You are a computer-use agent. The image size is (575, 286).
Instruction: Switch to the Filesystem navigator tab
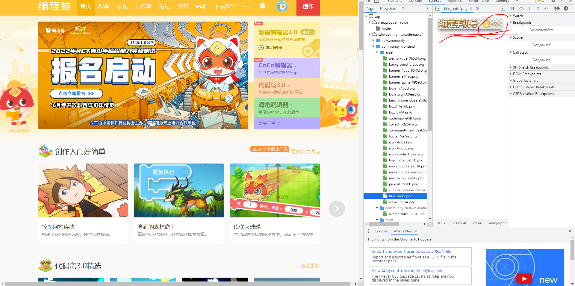[388, 9]
